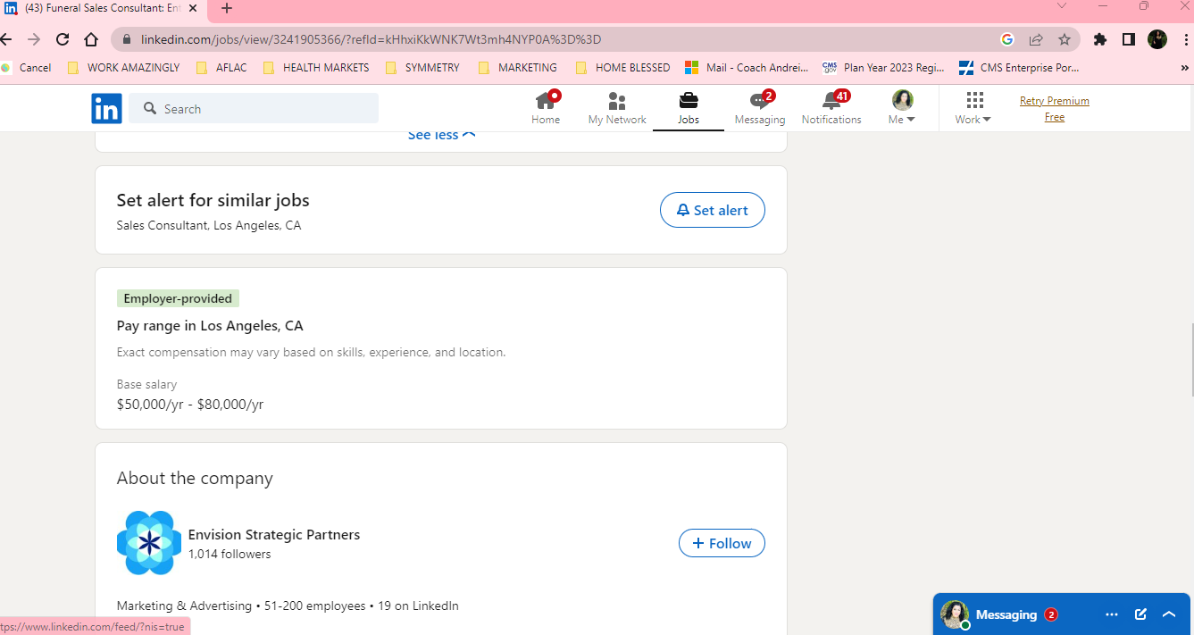Click the Set alert for similar jobs heading
Viewport: 1194px width, 635px height.
(x=213, y=200)
